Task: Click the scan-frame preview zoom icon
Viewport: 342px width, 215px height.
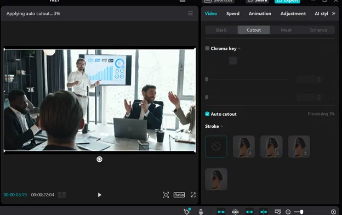Action: [166, 195]
